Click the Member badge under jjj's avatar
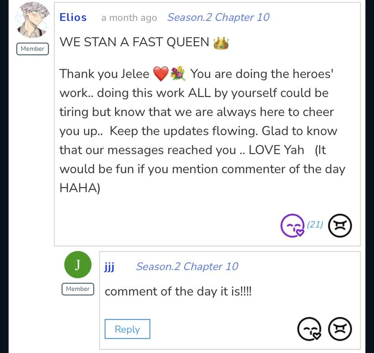This screenshot has height=353, width=374. click(x=78, y=289)
